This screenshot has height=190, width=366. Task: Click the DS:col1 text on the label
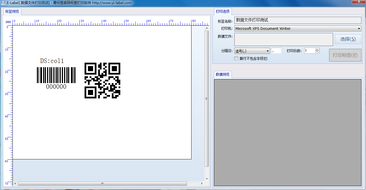coord(52,61)
